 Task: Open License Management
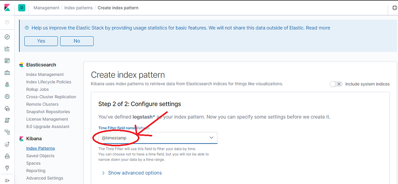(47, 119)
